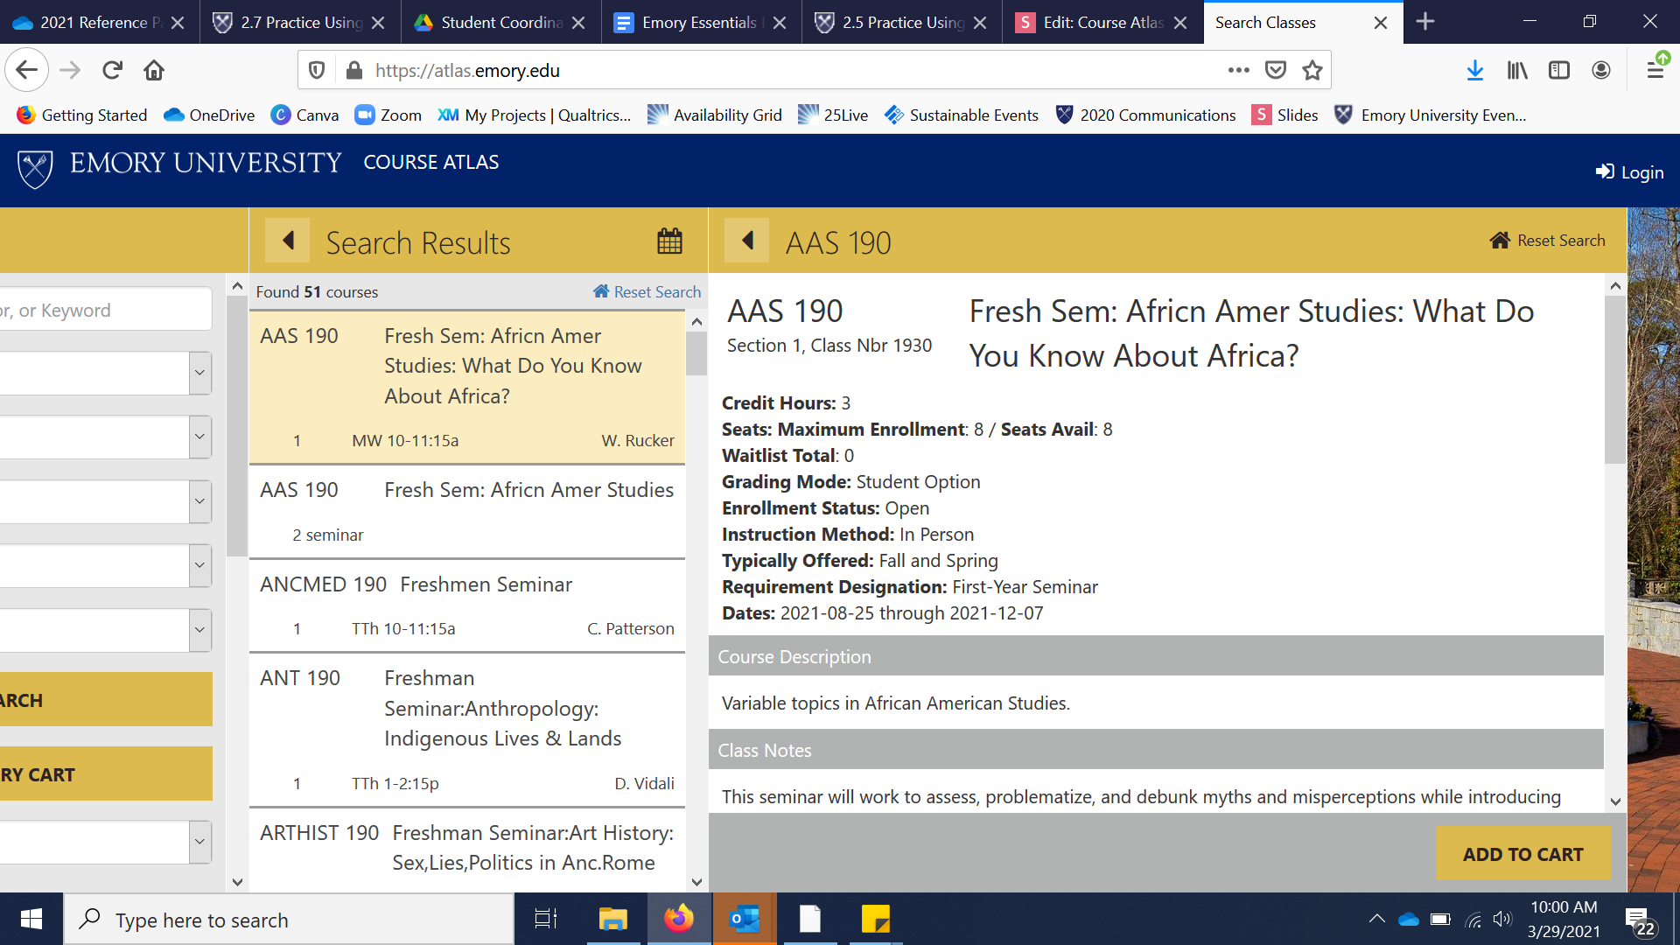Open the bottom dropdown below the cart button
Screen dimensions: 1680x945
pyautogui.click(x=199, y=842)
